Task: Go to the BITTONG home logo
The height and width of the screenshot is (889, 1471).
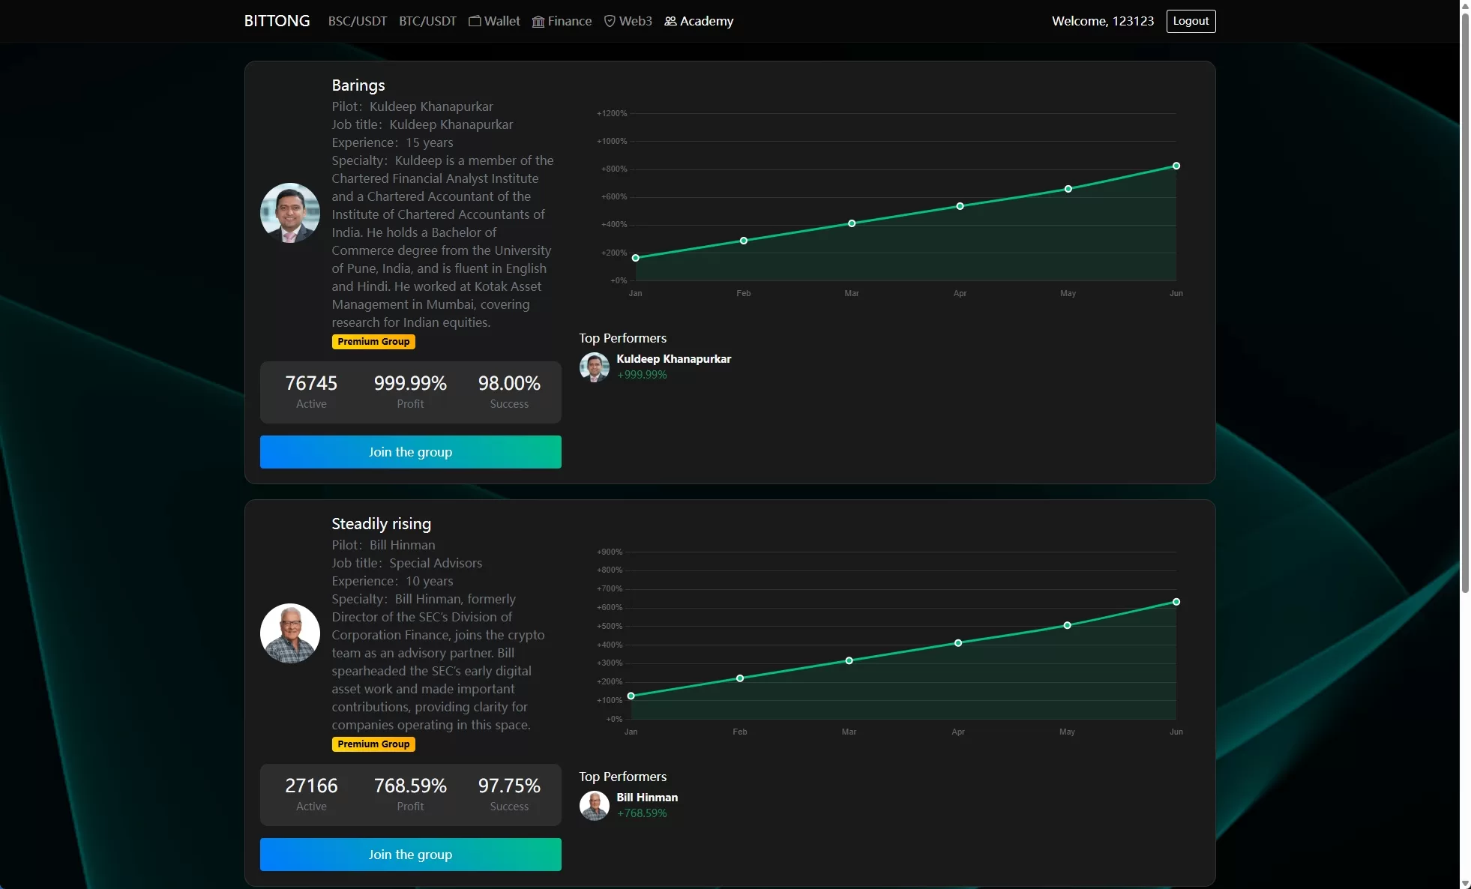Action: tap(277, 21)
